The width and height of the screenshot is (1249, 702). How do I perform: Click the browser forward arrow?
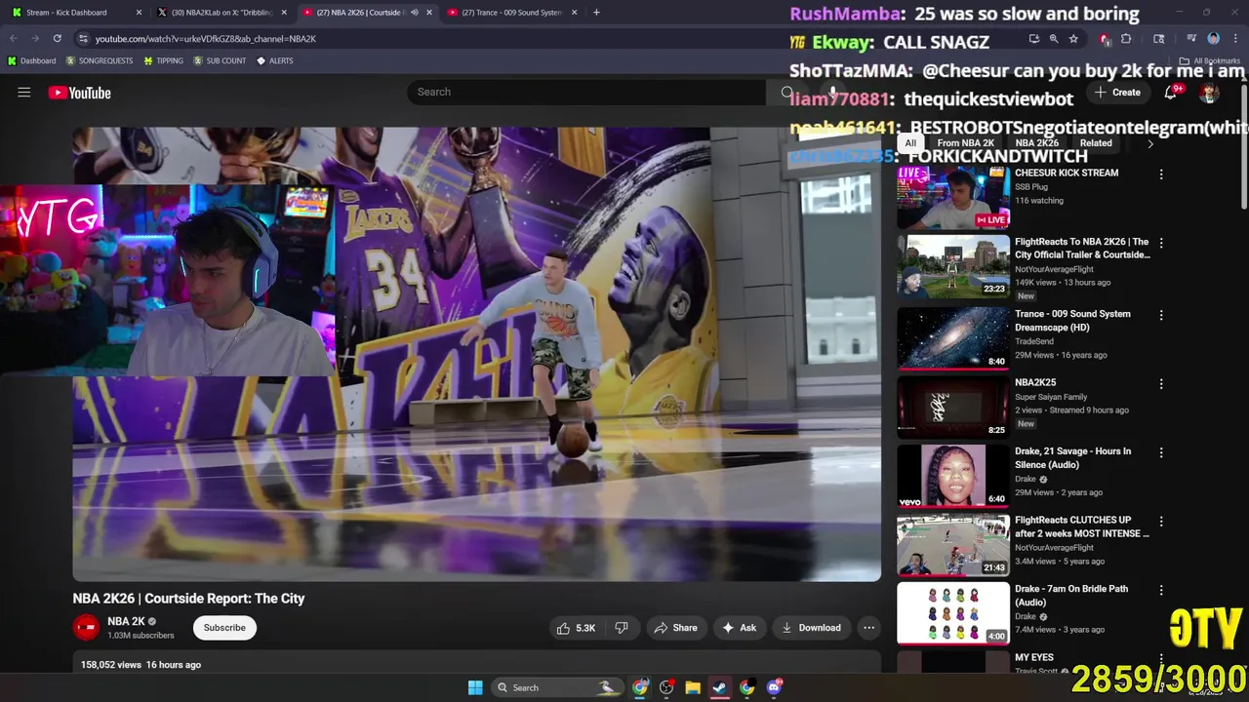(x=35, y=38)
